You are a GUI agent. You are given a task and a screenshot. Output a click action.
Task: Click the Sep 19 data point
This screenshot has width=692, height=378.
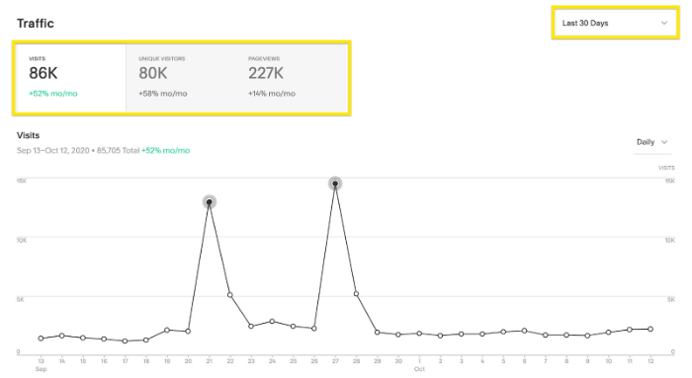click(167, 330)
